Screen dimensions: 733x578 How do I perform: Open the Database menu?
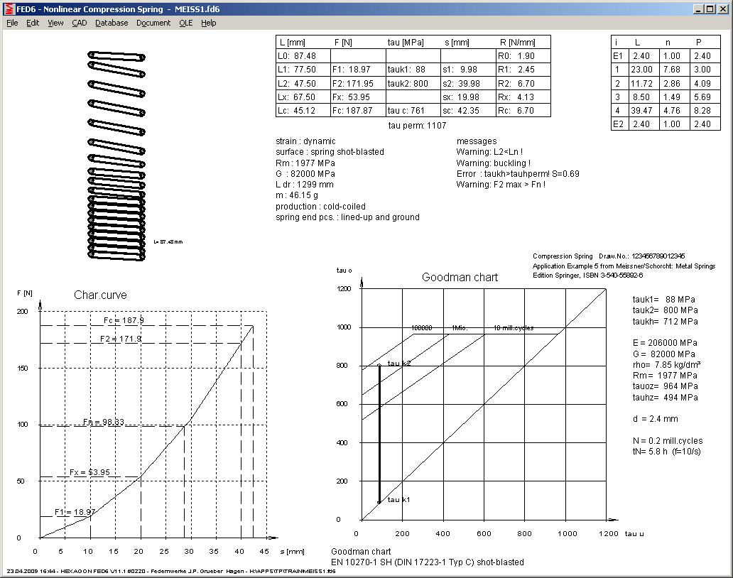tap(112, 23)
